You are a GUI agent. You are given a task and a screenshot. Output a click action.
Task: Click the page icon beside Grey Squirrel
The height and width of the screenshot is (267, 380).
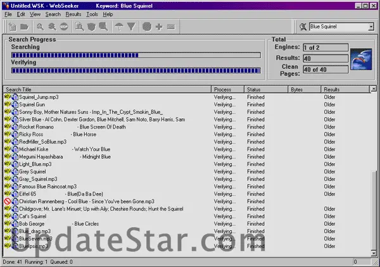[15, 171]
